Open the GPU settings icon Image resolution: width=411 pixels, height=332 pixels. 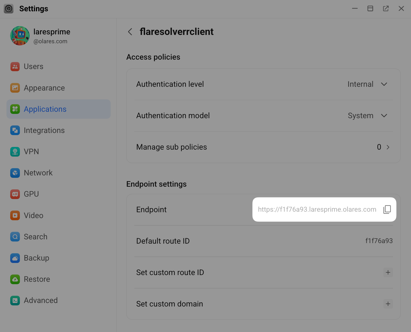15,194
